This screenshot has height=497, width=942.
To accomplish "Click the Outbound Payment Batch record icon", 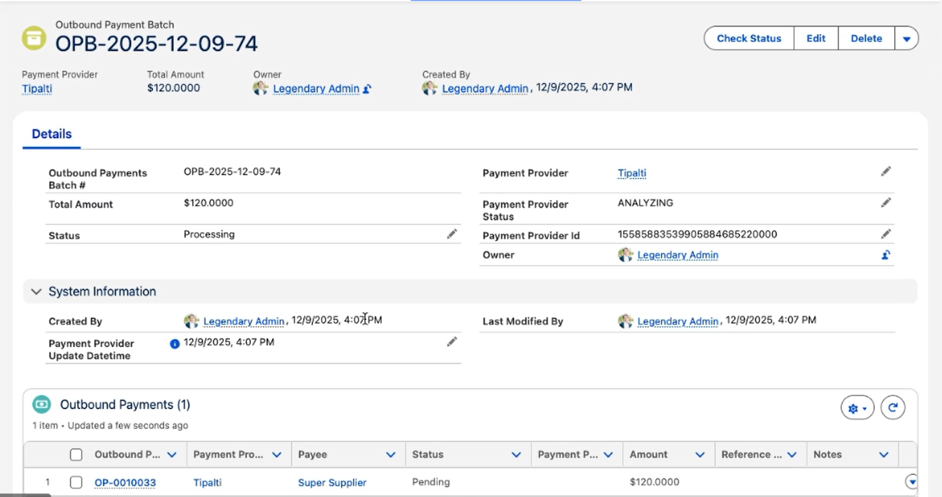I will pos(34,39).
